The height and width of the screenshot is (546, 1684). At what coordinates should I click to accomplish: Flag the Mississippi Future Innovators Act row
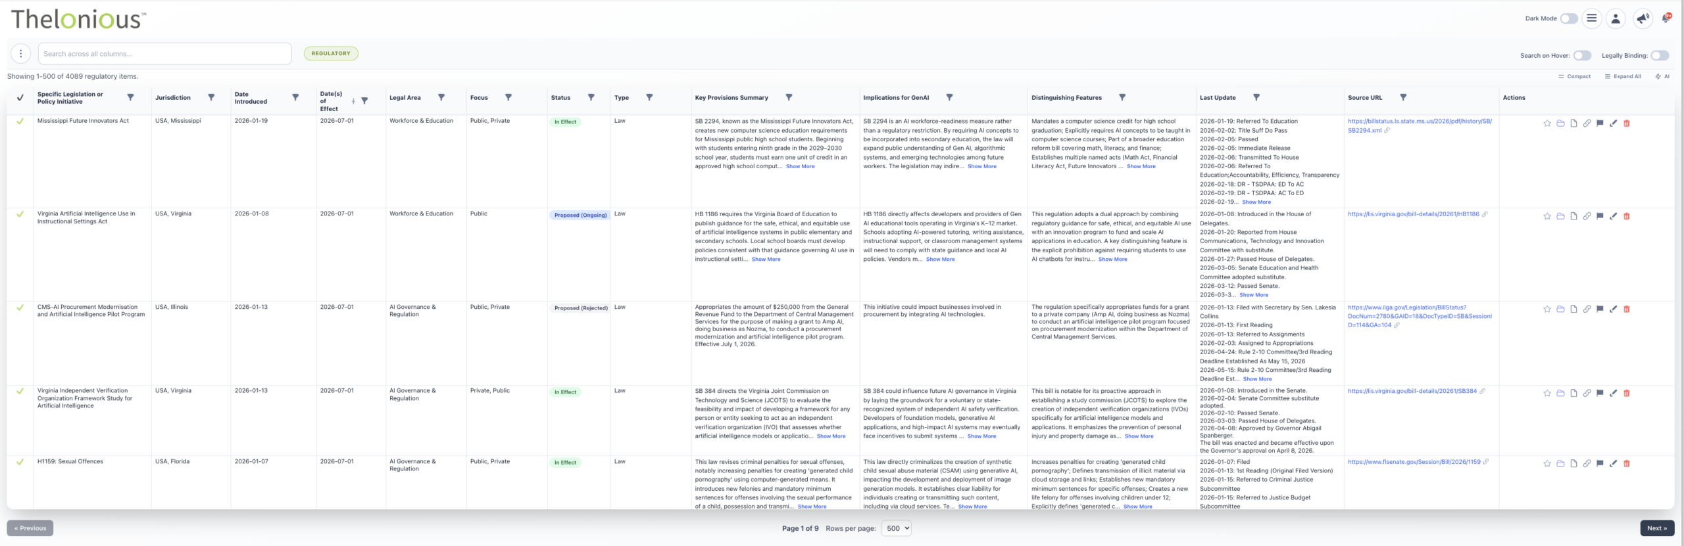[1600, 124]
